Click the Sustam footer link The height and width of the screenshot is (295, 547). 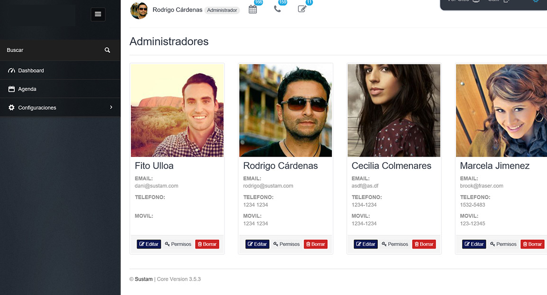click(143, 279)
